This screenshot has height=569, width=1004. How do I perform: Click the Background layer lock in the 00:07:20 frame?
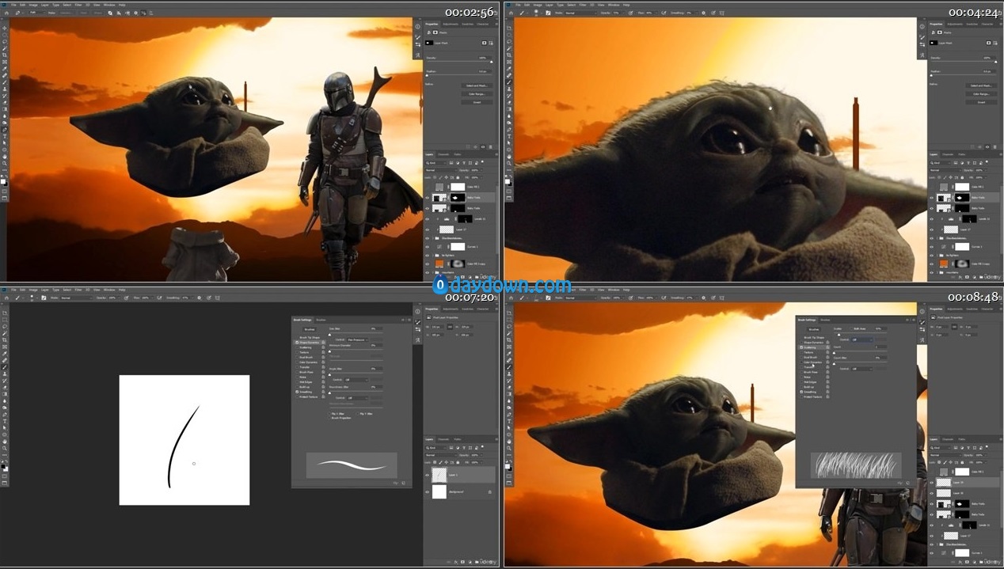click(x=489, y=491)
